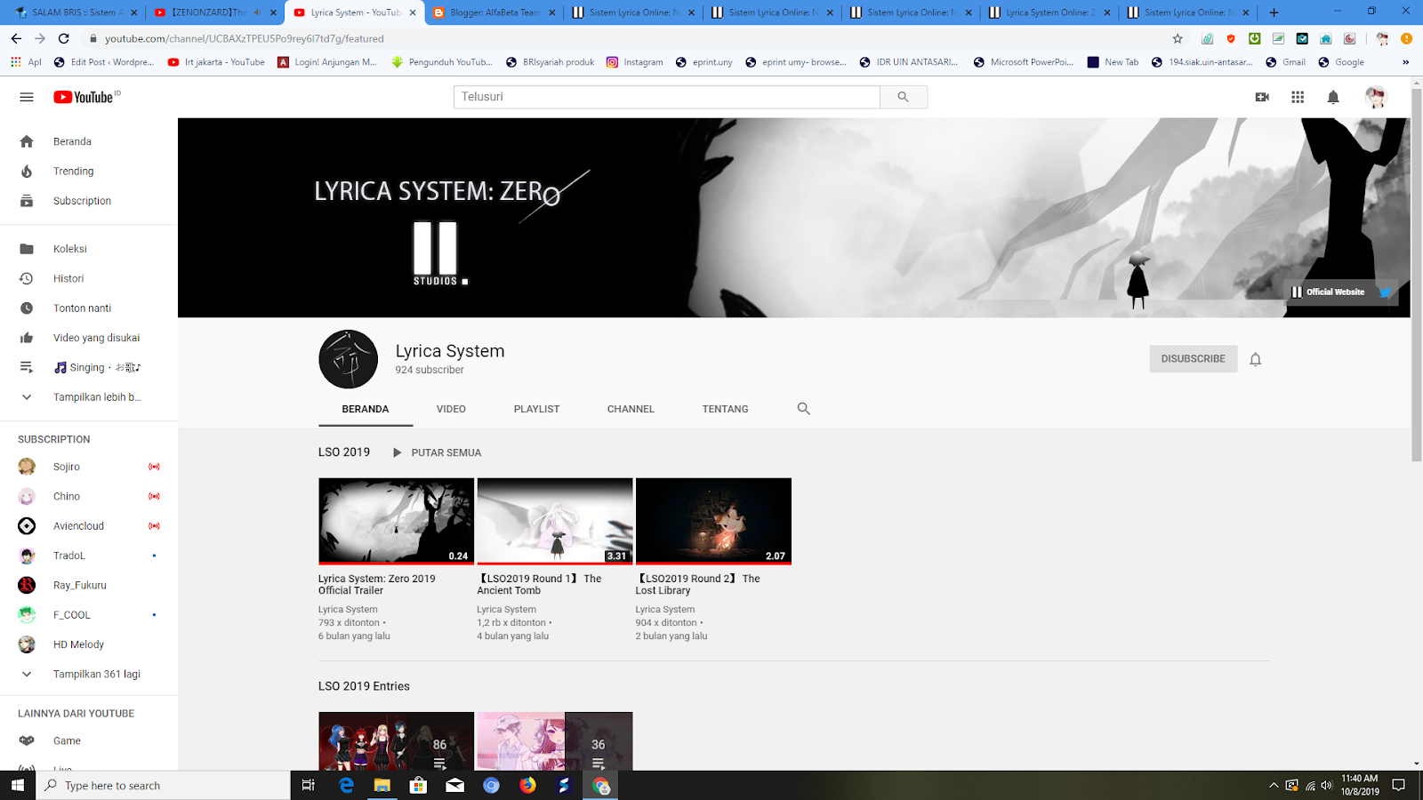Open the Instagram bookmark

[635, 62]
